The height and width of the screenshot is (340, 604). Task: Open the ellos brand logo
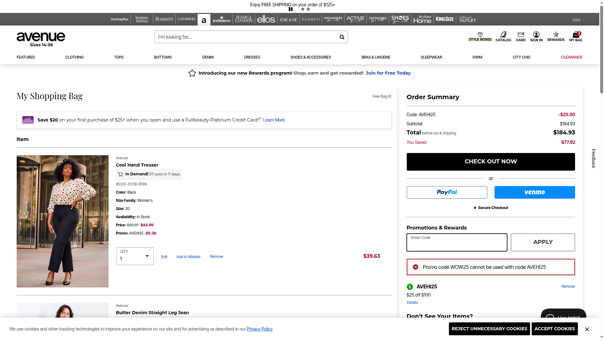(266, 19)
